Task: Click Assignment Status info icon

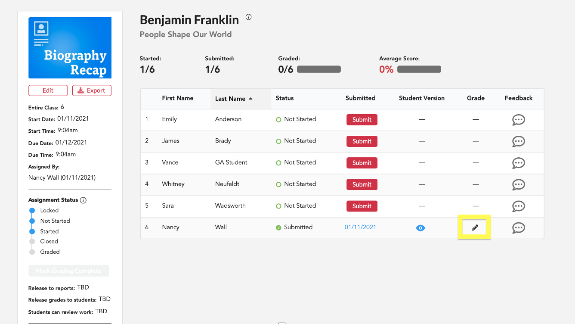Action: (x=83, y=200)
